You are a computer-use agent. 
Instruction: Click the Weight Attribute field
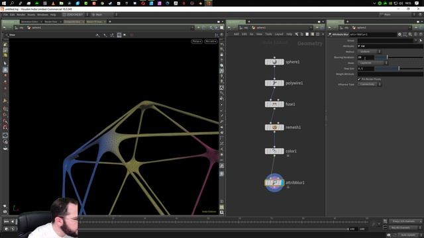coord(390,74)
